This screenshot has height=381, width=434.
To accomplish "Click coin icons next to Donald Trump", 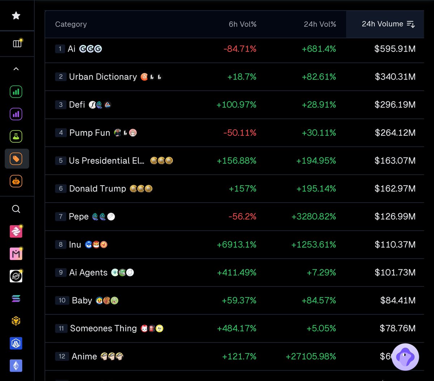I will click(141, 189).
